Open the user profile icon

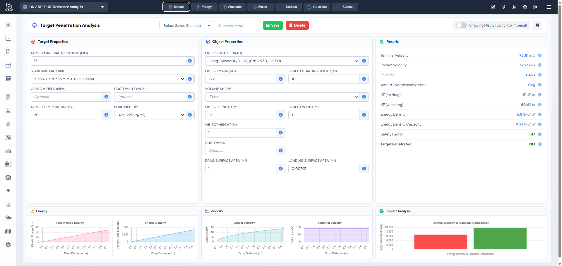coord(514,7)
